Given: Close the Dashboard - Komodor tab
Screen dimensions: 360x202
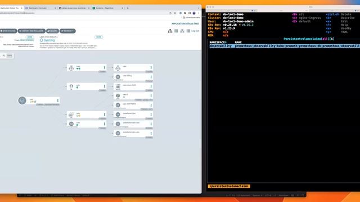Looking at the screenshot, I should tap(55, 8).
